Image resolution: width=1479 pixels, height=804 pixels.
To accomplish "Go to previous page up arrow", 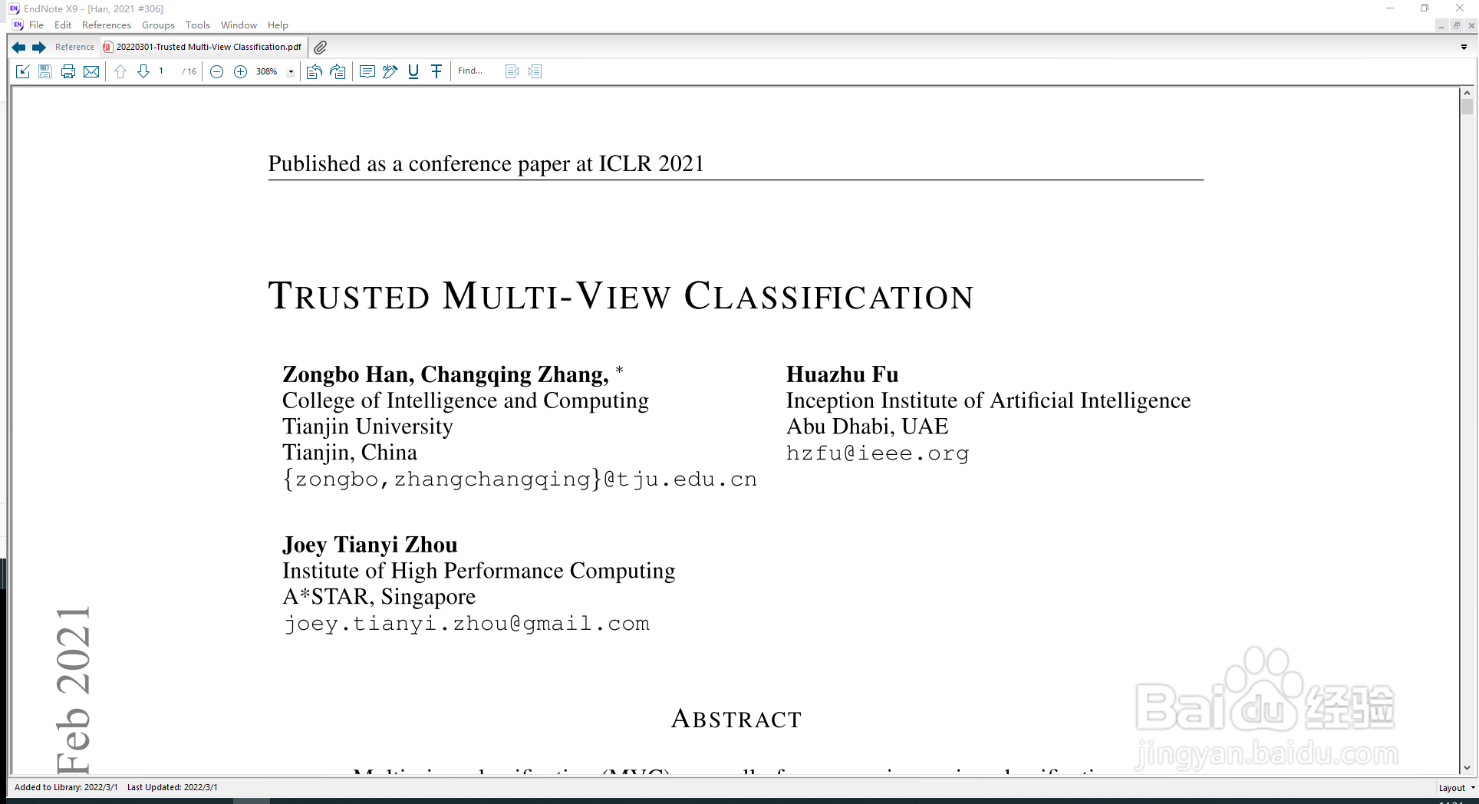I will click(120, 71).
